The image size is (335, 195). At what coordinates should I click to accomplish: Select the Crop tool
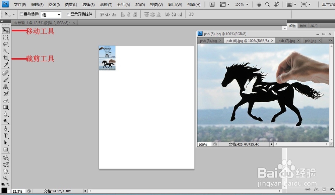(6, 58)
